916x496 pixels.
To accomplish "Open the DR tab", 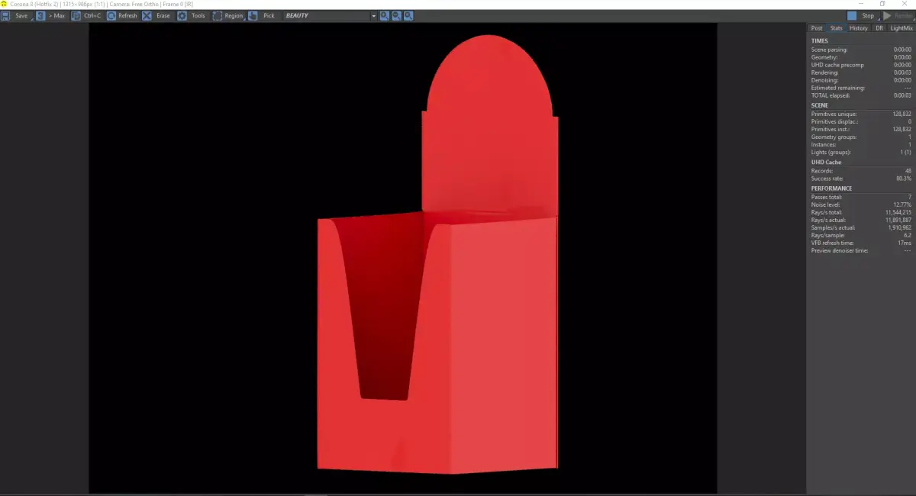I will [x=879, y=27].
